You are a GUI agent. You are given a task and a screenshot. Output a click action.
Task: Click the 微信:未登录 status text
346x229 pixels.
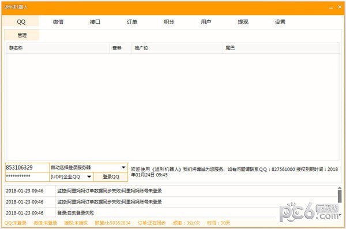pyautogui.click(x=45, y=223)
